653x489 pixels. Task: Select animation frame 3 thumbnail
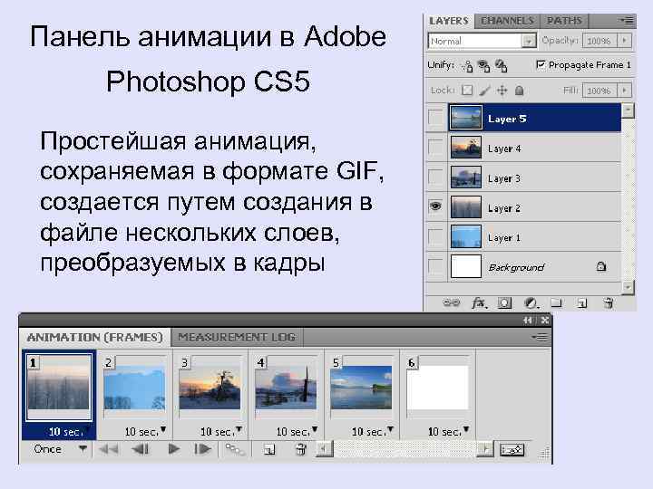tap(210, 389)
